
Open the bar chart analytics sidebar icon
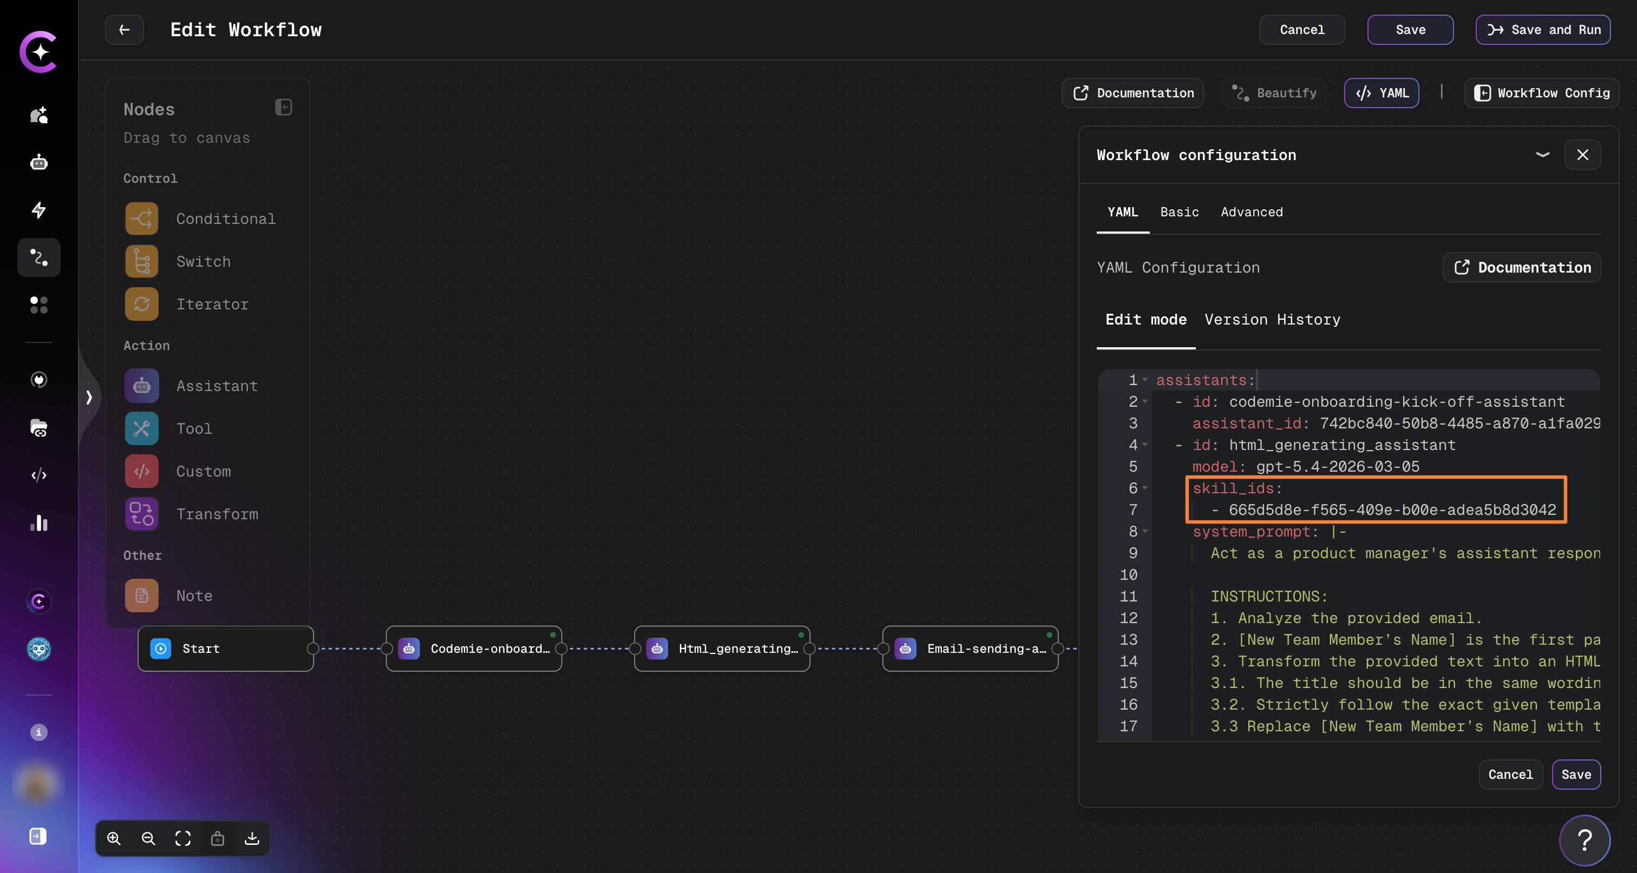[39, 523]
